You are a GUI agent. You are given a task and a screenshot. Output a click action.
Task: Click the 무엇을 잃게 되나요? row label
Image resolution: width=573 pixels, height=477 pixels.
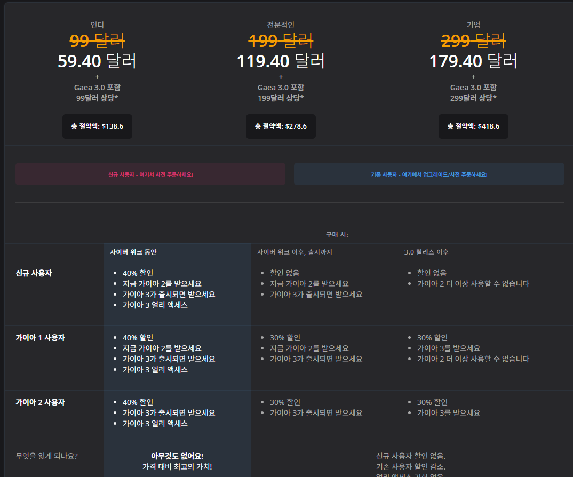coord(46,456)
